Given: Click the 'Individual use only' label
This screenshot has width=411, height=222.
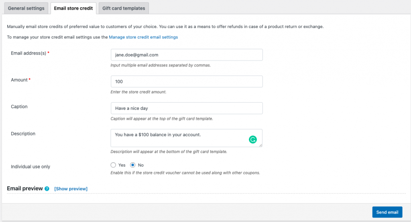Looking at the screenshot, I should (x=31, y=167).
